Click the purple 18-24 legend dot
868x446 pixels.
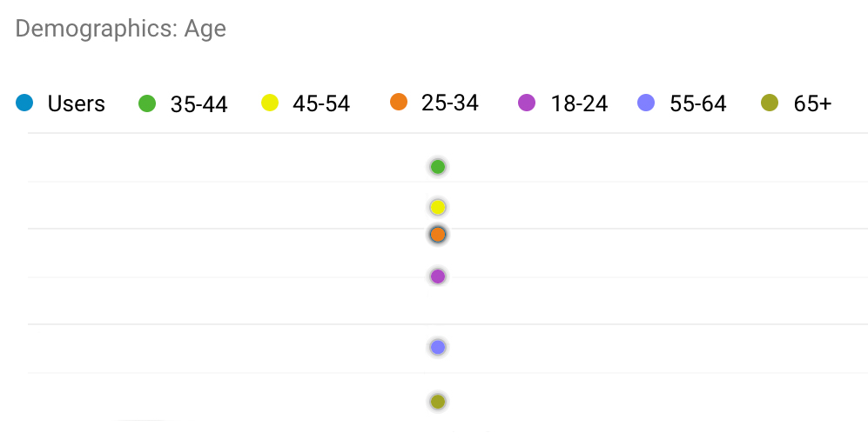pos(527,103)
